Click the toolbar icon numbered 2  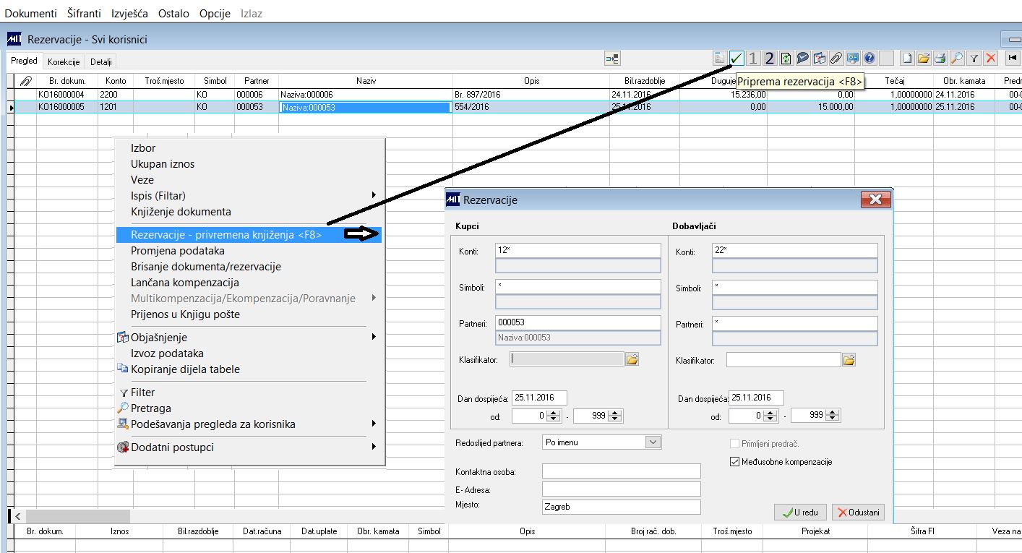(x=770, y=59)
